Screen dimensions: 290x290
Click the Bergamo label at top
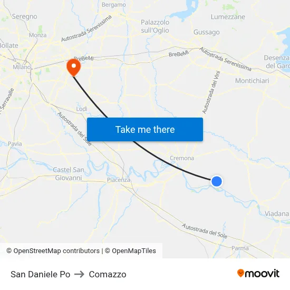(x=114, y=5)
